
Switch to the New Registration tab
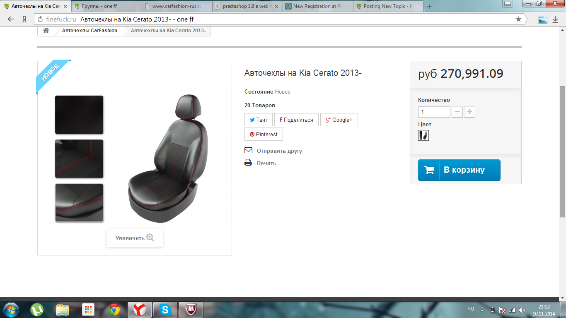[x=317, y=6]
